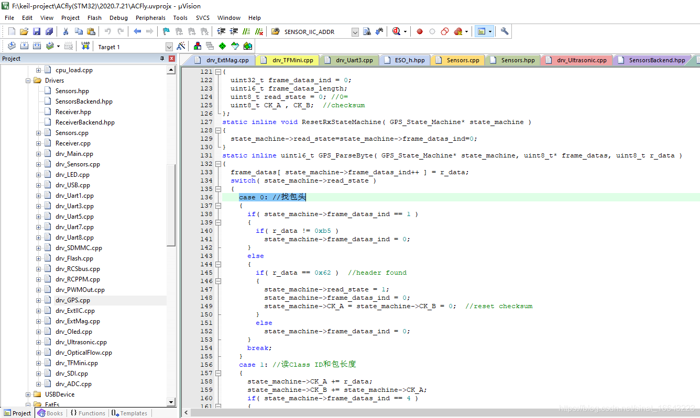The width and height of the screenshot is (700, 418).
Task: Toggle auto-hide pin on the Project panel
Action: [162, 59]
